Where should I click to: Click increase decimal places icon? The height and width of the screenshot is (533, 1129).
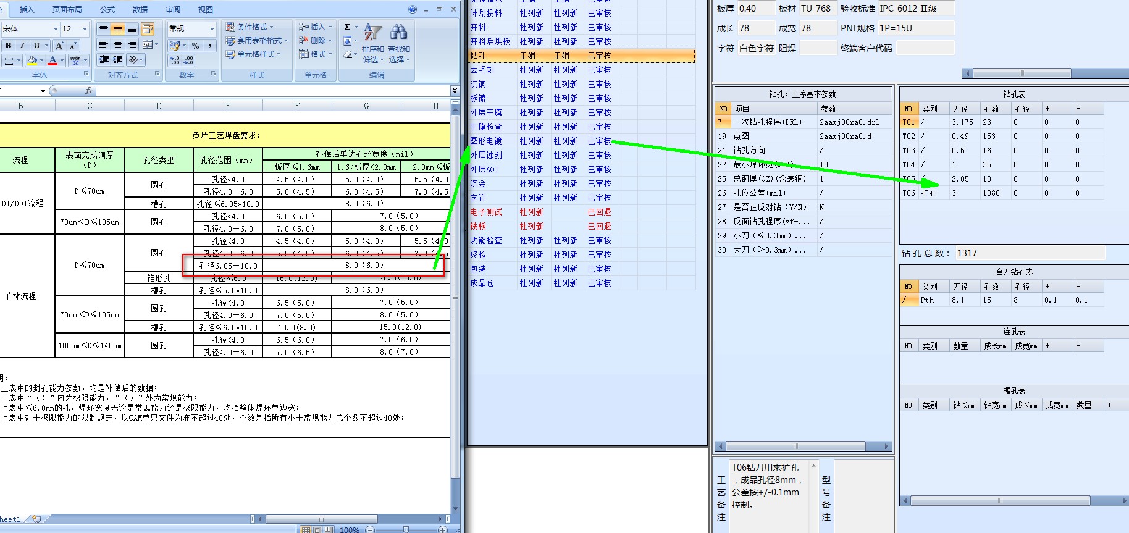pyautogui.click(x=175, y=61)
